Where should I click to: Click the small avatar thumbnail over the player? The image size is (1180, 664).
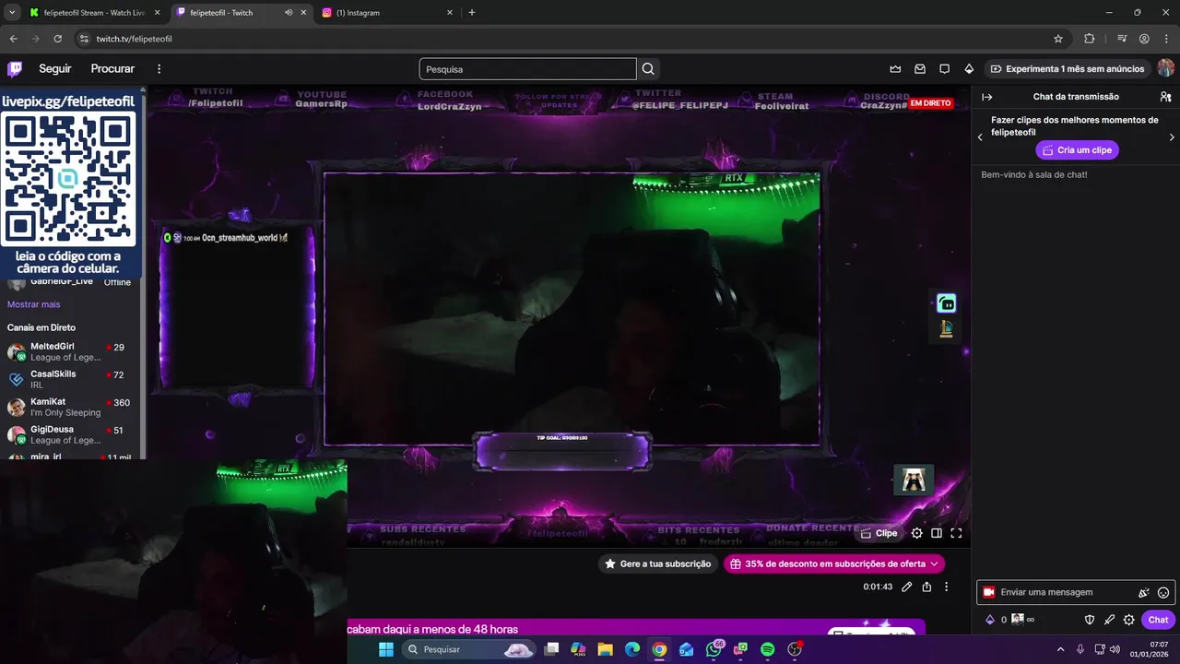point(914,480)
